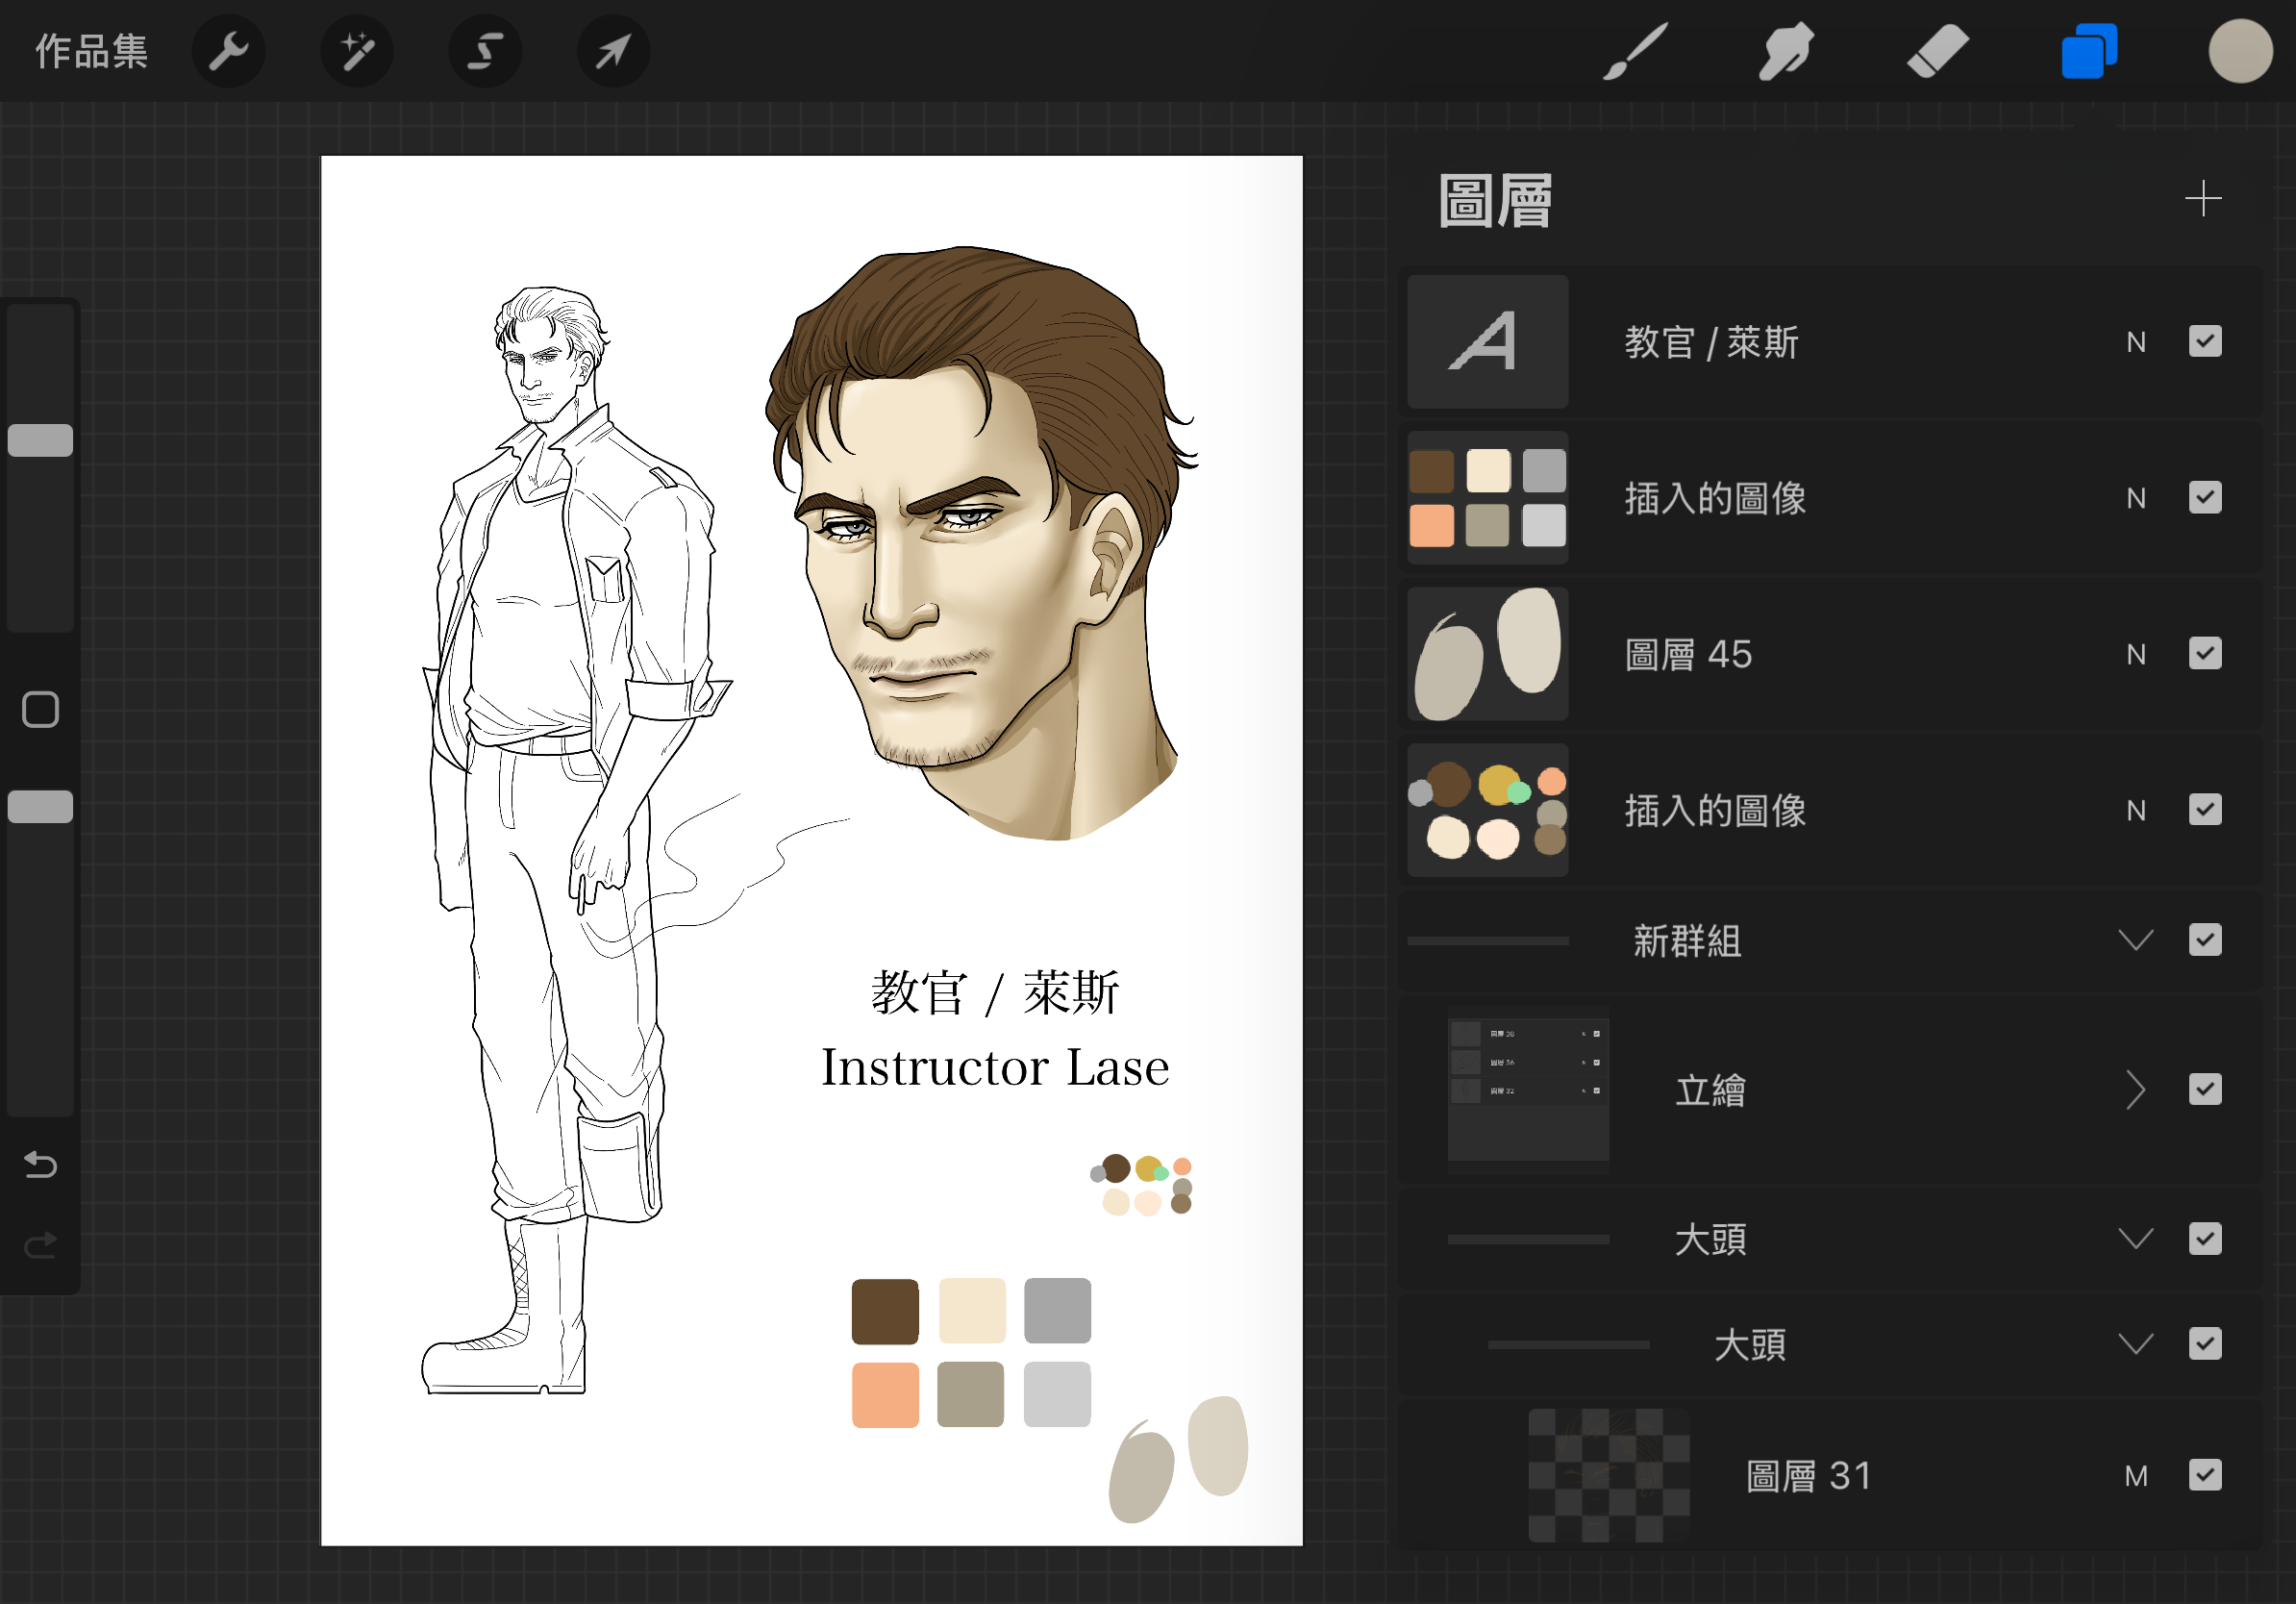Select the Eraser tool
This screenshot has width=2296, height=1604.
[1937, 51]
